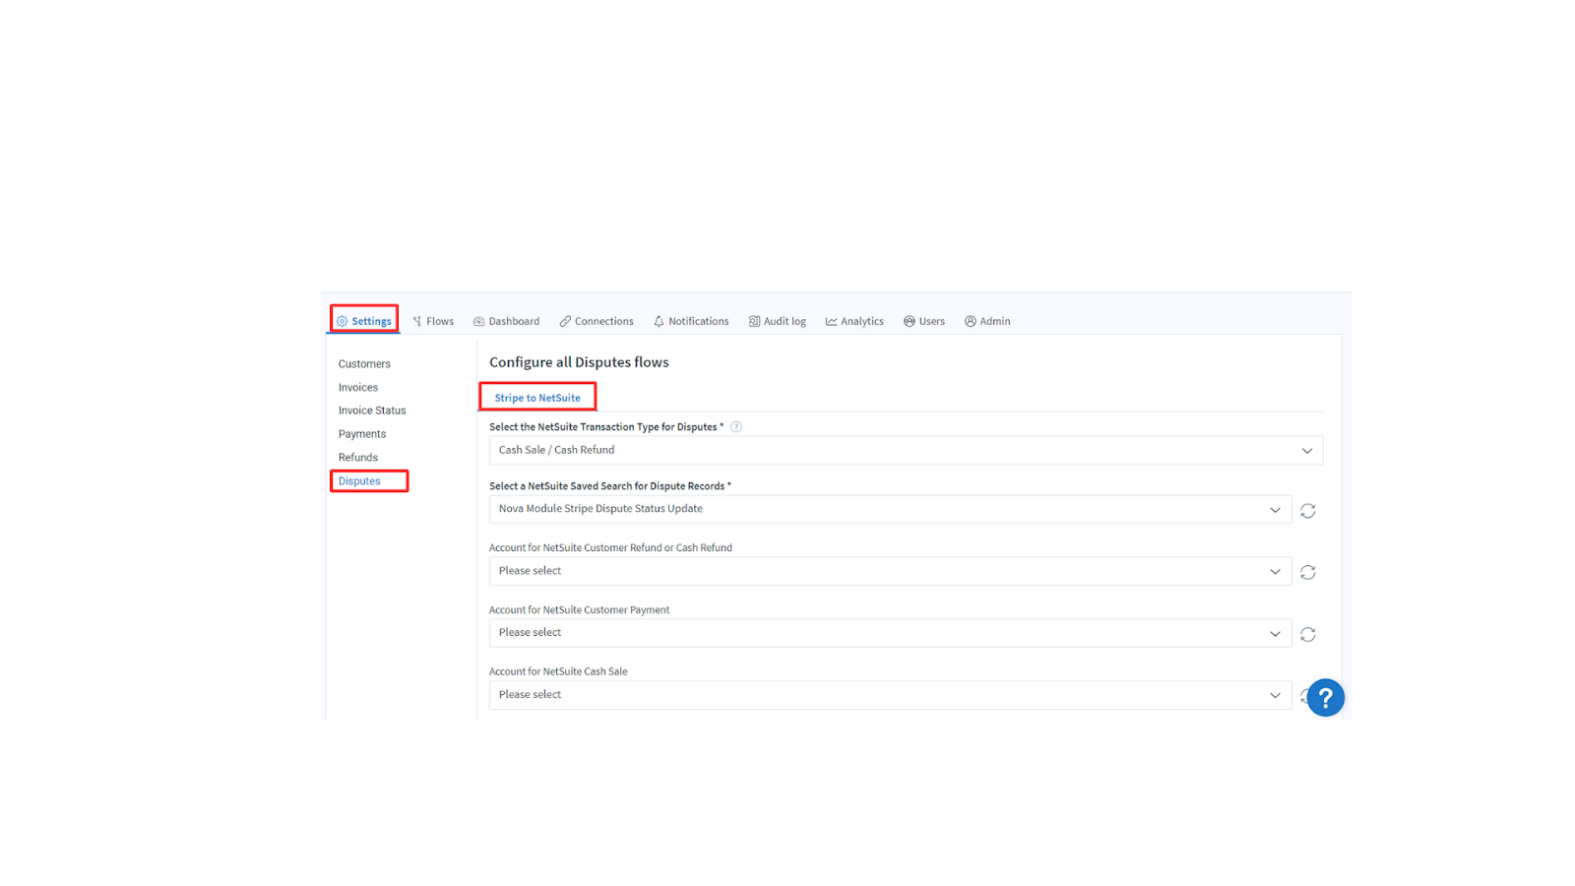Refresh the NetSuite Customer Payment accounts
The image size is (1575, 886).
1307,634
